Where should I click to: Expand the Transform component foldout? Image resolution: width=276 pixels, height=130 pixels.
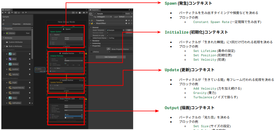pyautogui.click(x=90, y=20)
